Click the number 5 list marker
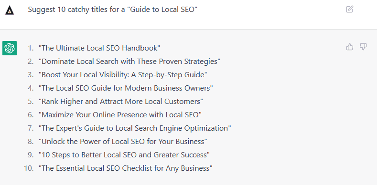The height and width of the screenshot is (185, 377). click(31, 102)
